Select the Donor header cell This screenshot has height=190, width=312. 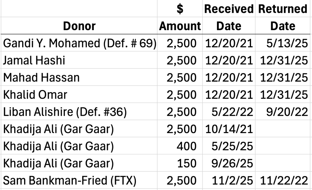79,26
